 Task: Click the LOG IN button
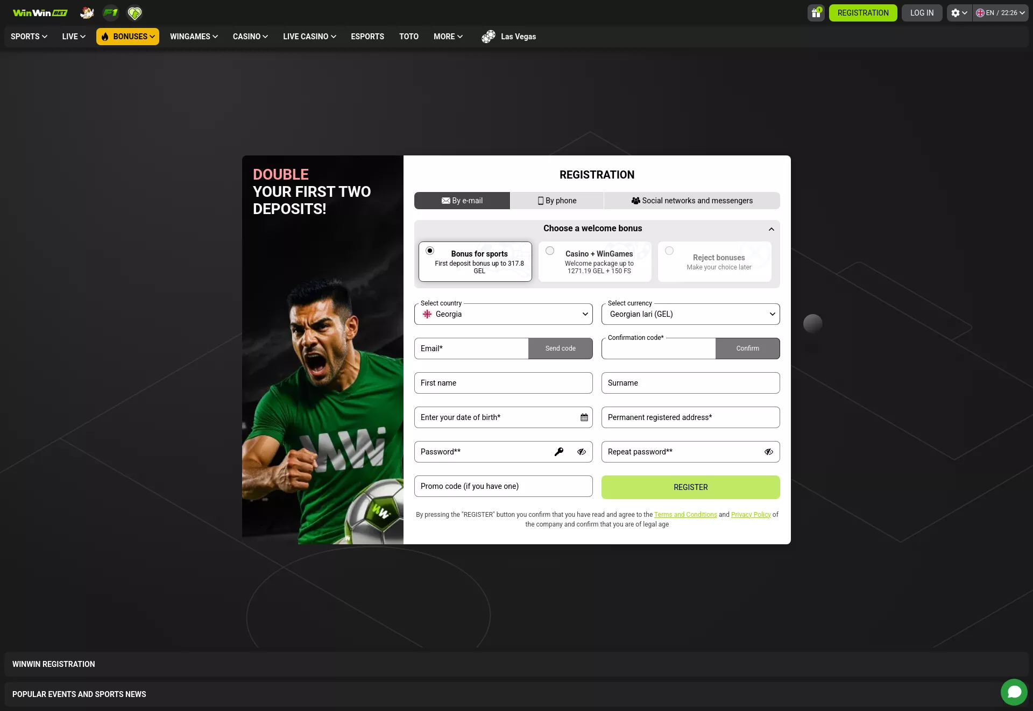pos(922,13)
